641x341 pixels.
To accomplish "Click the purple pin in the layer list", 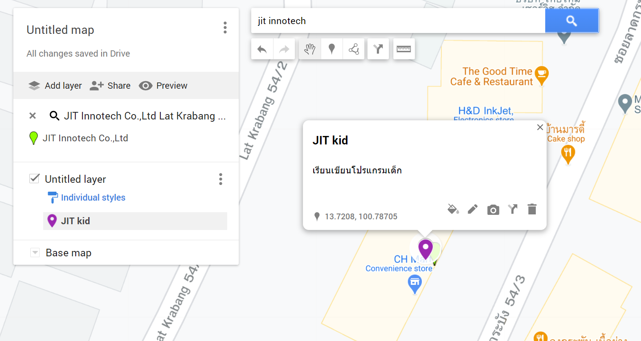I will 52,221.
